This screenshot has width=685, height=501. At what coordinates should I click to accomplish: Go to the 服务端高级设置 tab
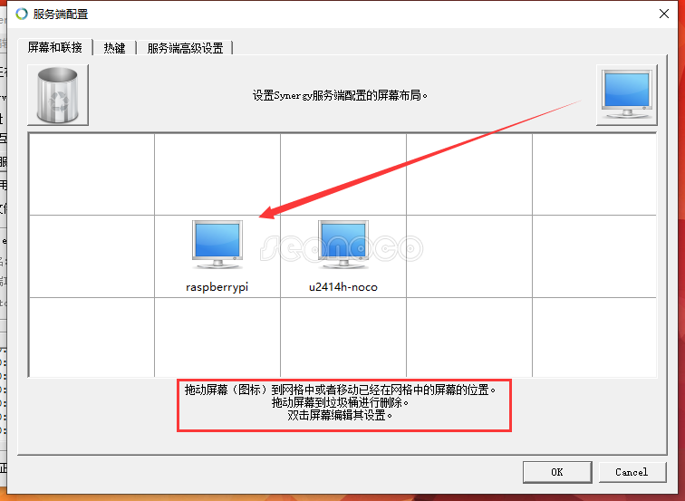[185, 48]
